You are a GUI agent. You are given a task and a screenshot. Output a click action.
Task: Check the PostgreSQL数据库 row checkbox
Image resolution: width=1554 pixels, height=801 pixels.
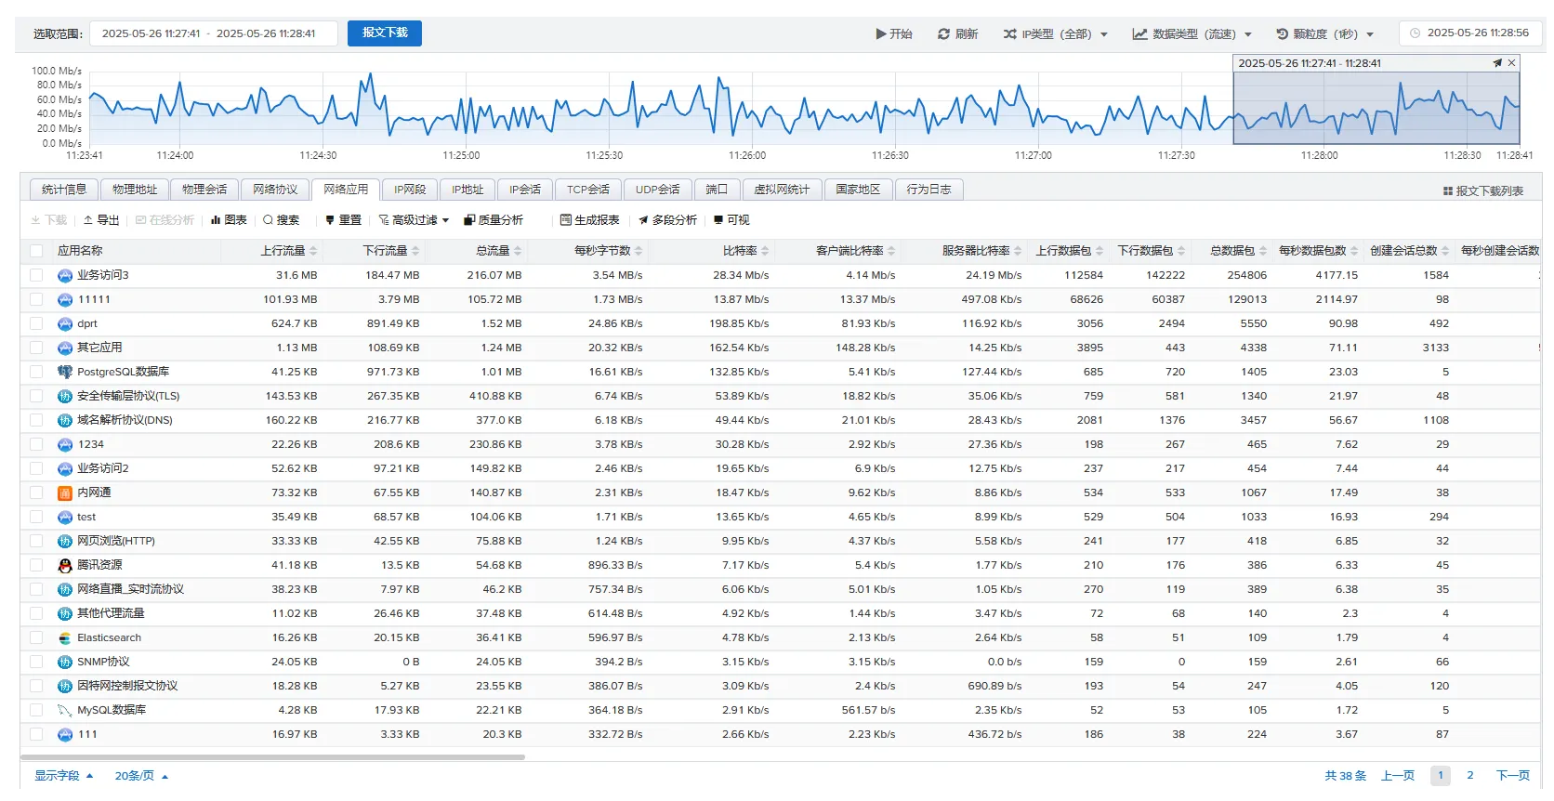[36, 372]
